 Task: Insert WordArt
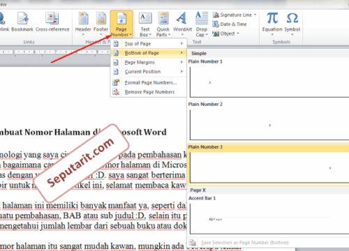point(182,24)
